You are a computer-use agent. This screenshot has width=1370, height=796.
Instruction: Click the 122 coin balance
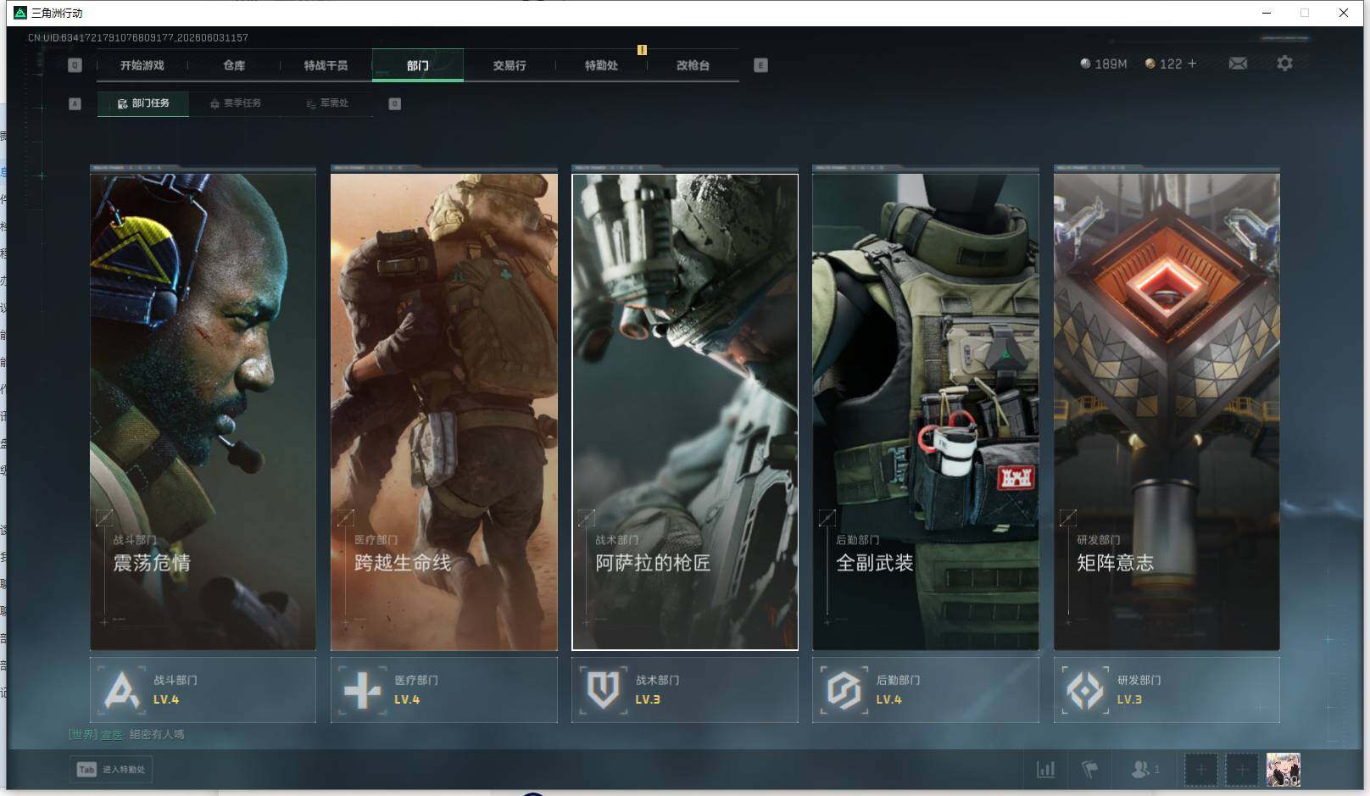pyautogui.click(x=1163, y=64)
